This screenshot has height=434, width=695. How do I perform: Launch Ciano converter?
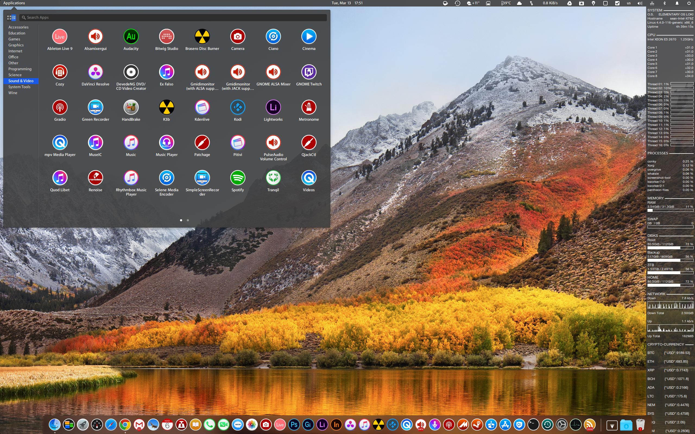[273, 40]
